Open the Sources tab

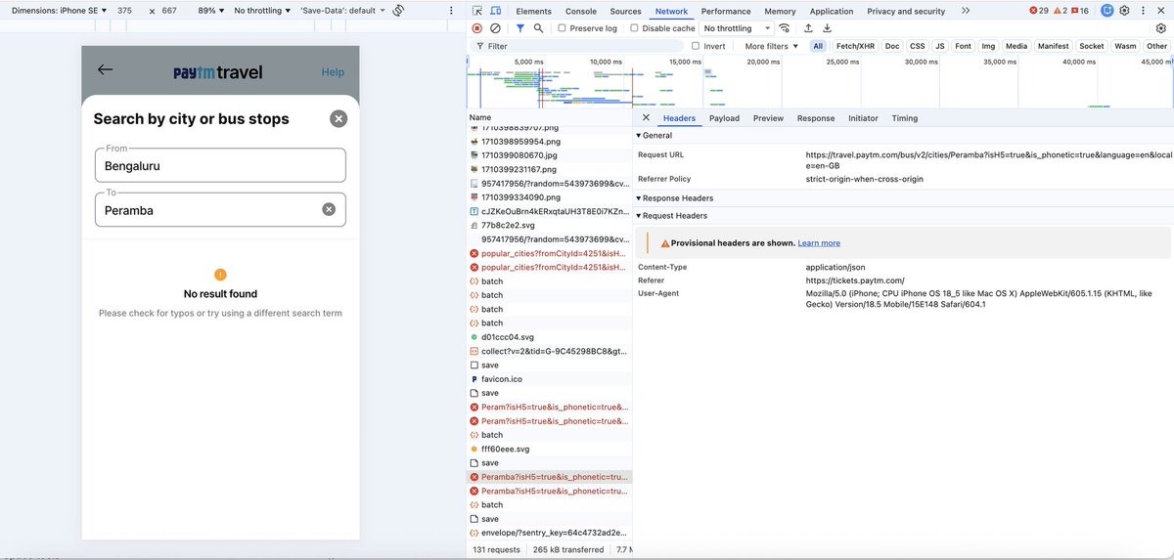tap(626, 11)
